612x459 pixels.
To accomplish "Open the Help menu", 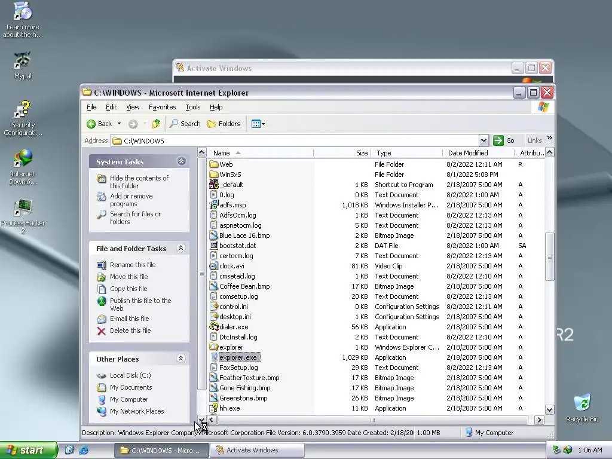I will (216, 107).
